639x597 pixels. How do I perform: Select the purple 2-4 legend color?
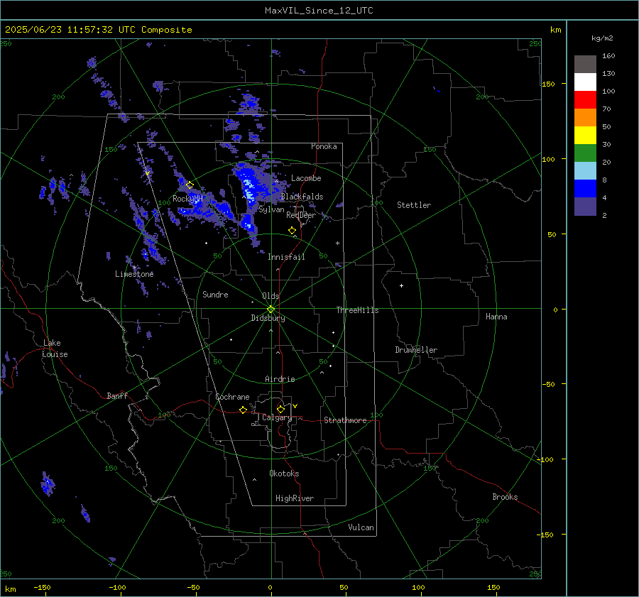point(585,206)
